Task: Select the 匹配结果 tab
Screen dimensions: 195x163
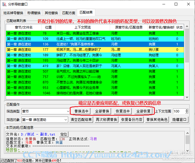Action: (86, 12)
